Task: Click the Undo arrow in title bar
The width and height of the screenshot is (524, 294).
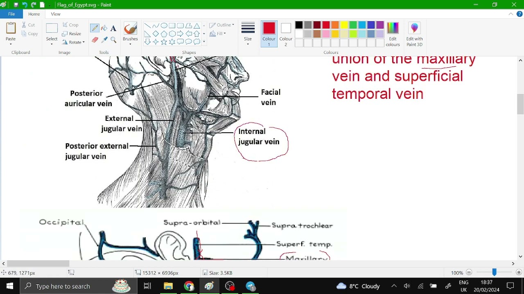Action: [x=25, y=5]
